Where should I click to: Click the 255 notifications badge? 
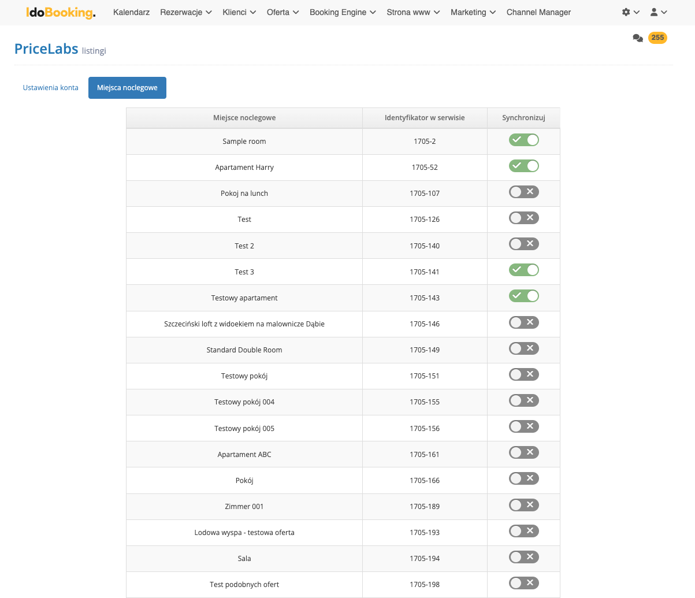(x=657, y=38)
